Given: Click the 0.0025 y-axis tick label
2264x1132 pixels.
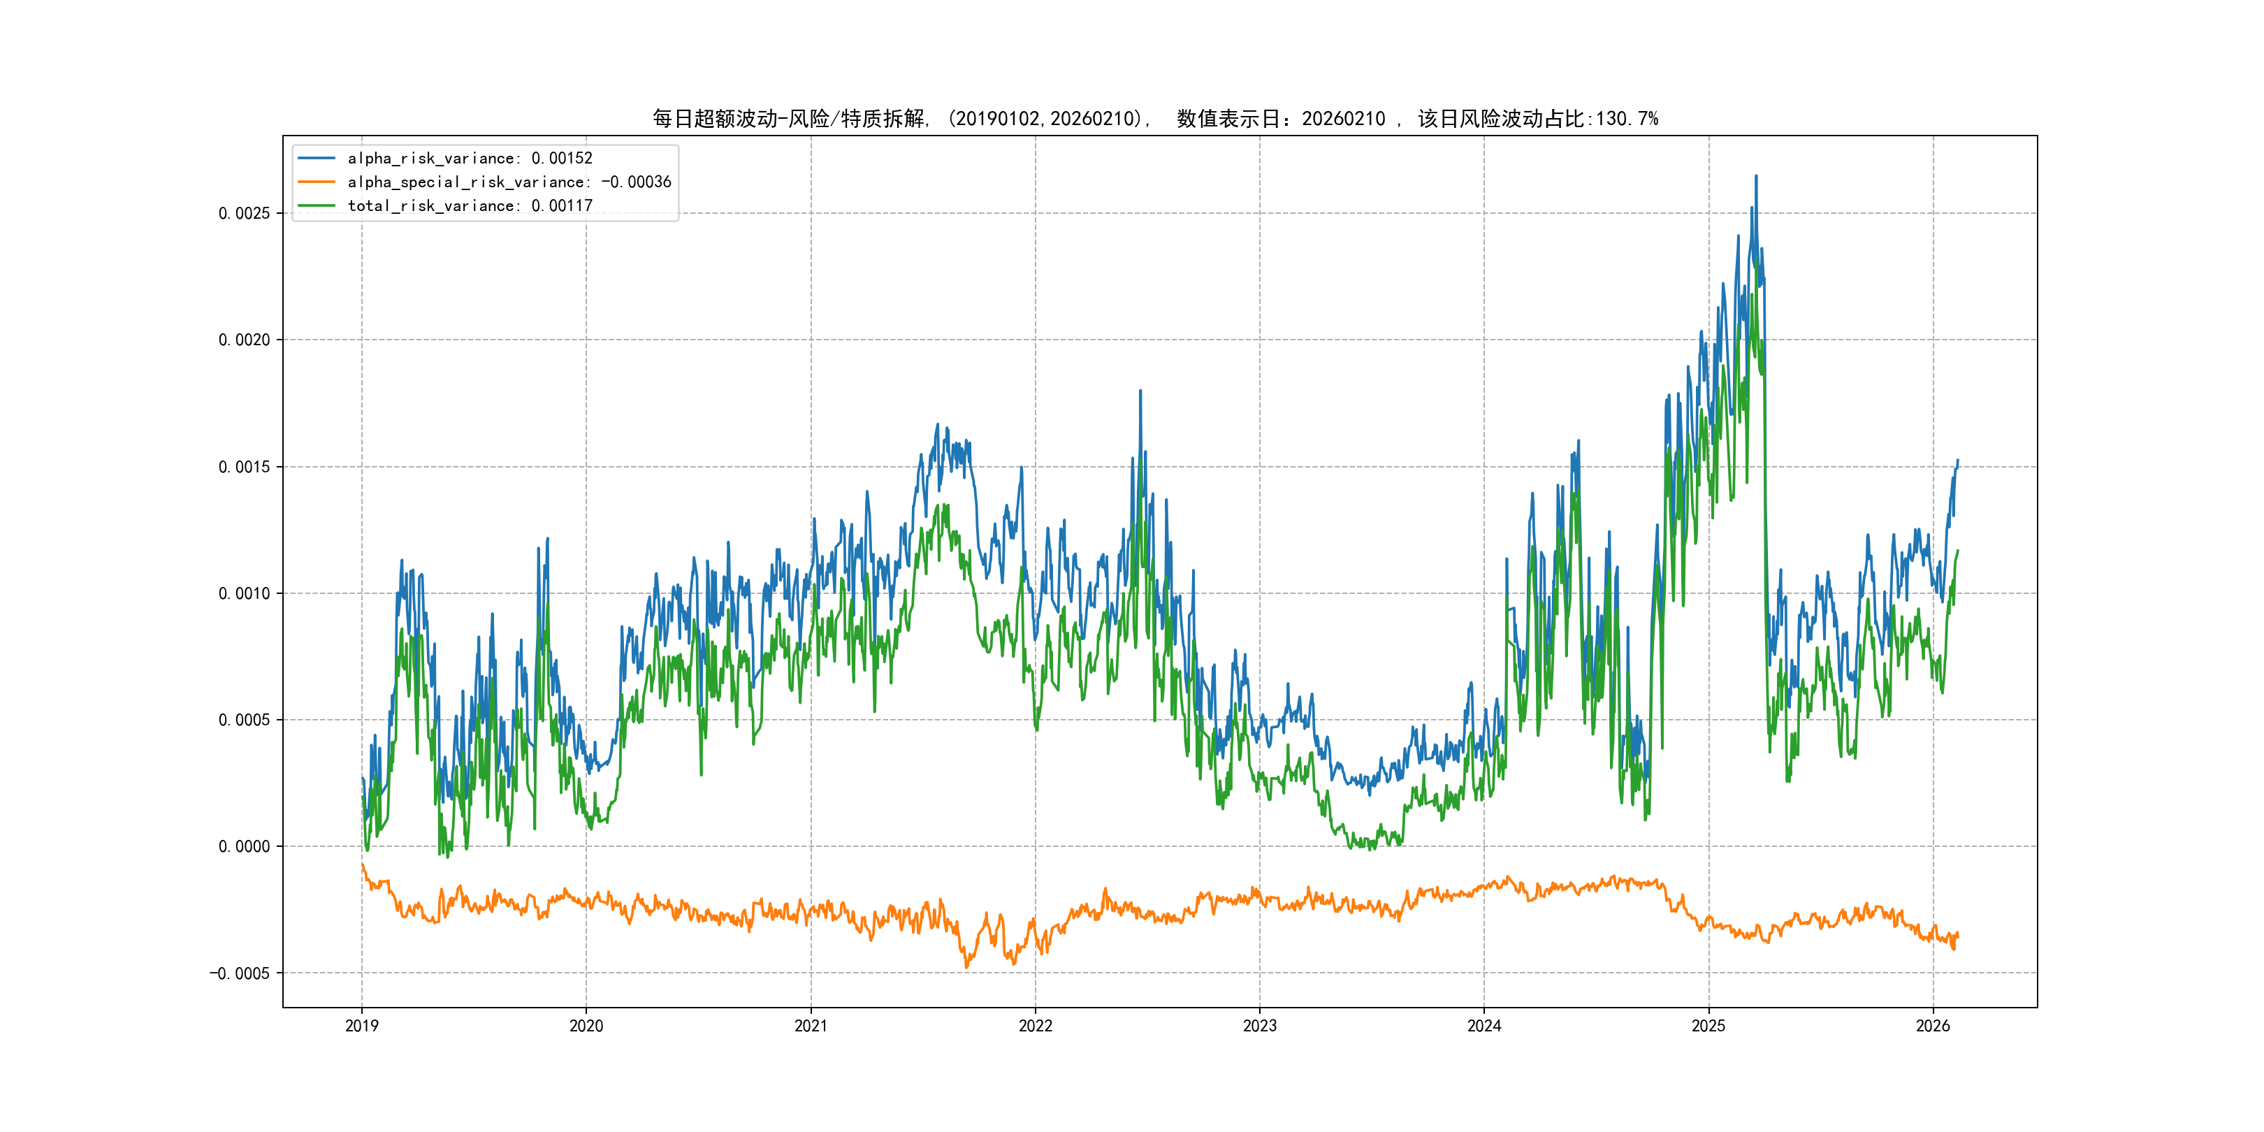Looking at the screenshot, I should click(245, 214).
